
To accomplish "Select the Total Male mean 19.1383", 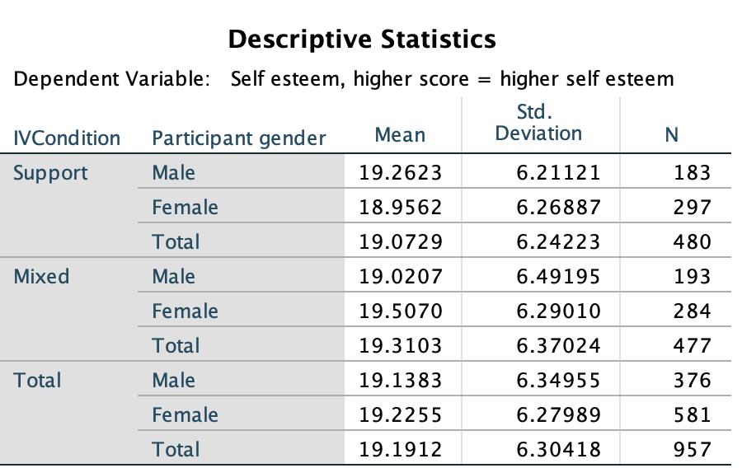I will (401, 380).
